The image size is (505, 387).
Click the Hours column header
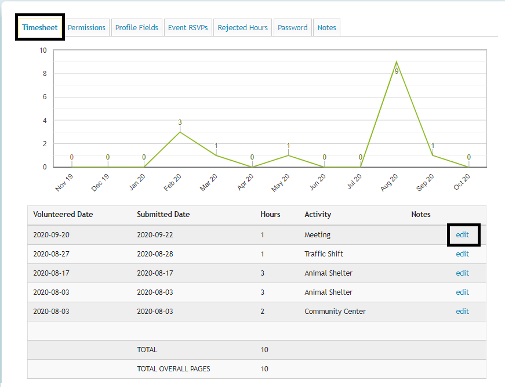click(270, 215)
